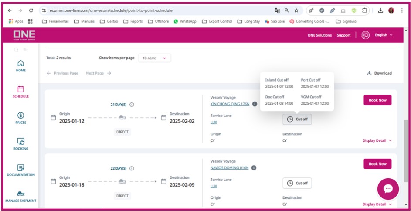Open MANAGE SHIPMENT in the sidebar
Screen dimensions: 411x211
point(21,197)
